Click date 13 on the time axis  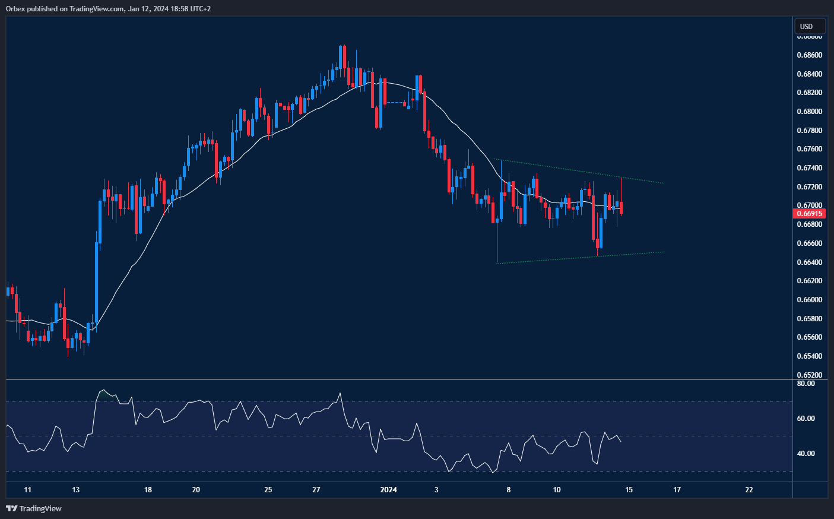click(x=75, y=490)
